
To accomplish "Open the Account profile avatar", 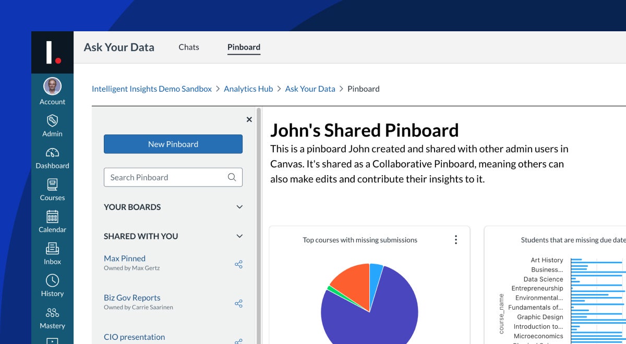I will tap(52, 87).
